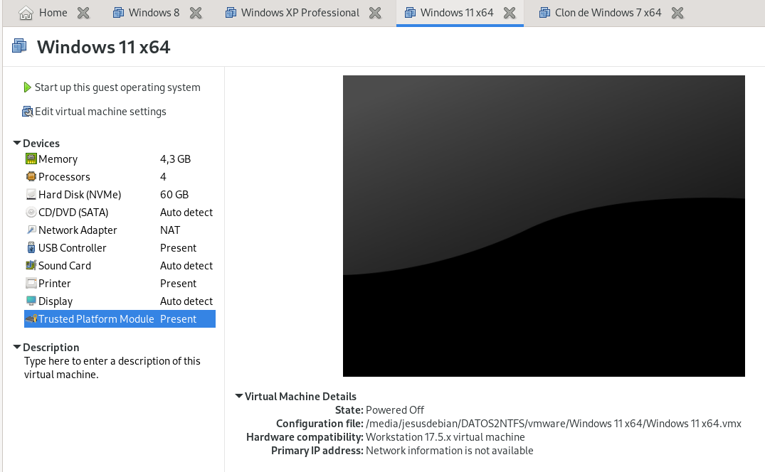765x472 pixels.
Task: Click the Memory chip icon
Action: tap(31, 159)
